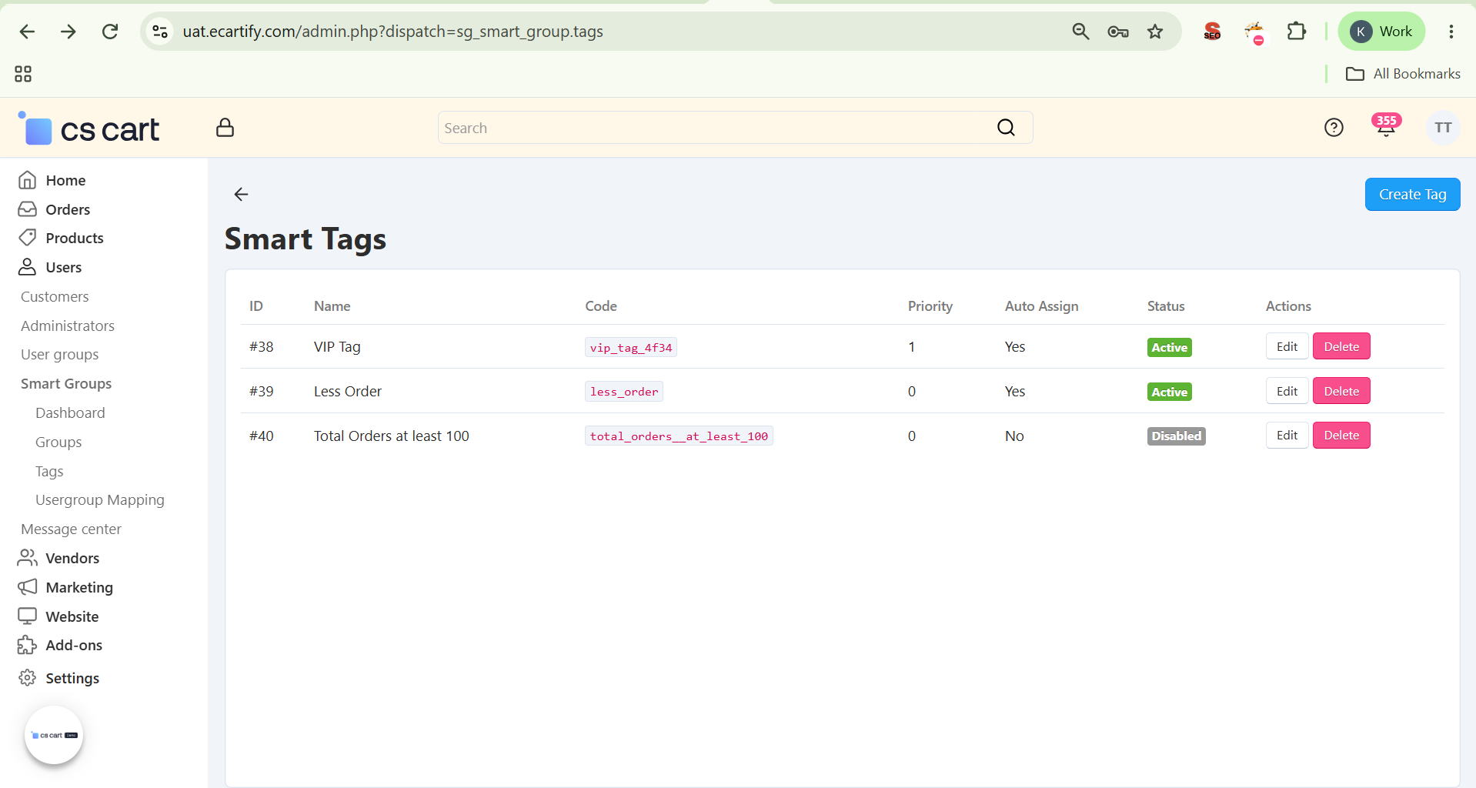Image resolution: width=1476 pixels, height=788 pixels.
Task: Click the search magnifier icon in search box
Action: point(1007,128)
